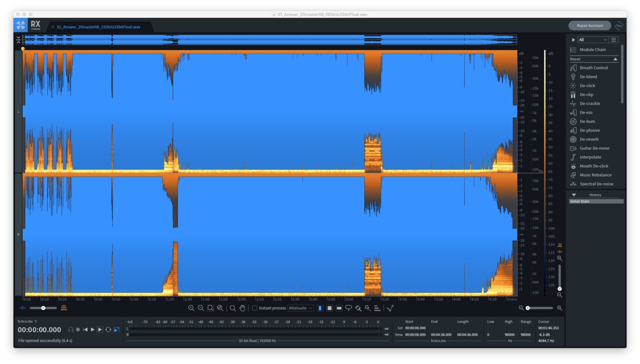Toggle playhead follows playback button

coord(116,329)
